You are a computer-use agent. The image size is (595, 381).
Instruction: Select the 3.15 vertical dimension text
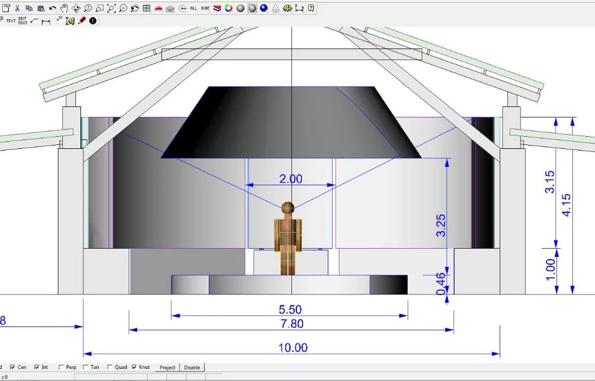[549, 182]
